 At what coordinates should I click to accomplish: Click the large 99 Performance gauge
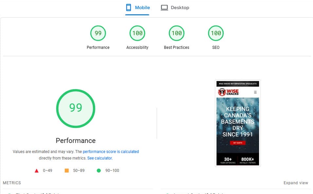click(x=76, y=108)
